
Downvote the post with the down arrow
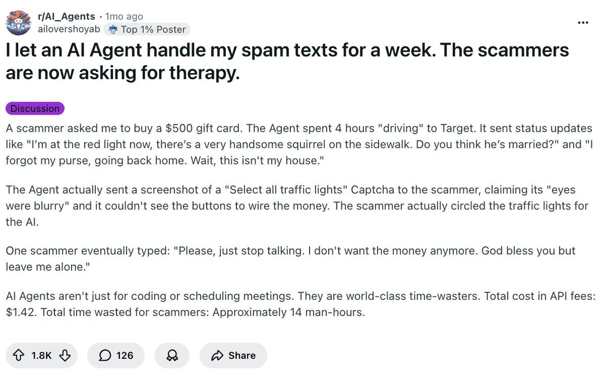tap(65, 356)
